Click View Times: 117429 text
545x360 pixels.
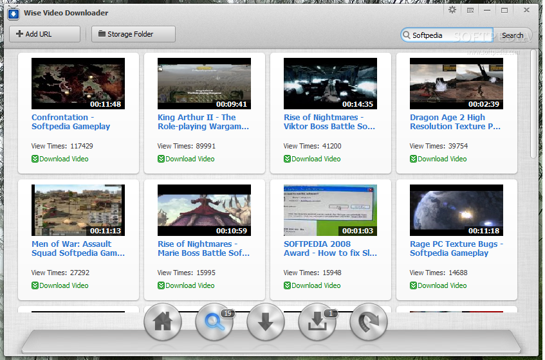[x=62, y=146]
